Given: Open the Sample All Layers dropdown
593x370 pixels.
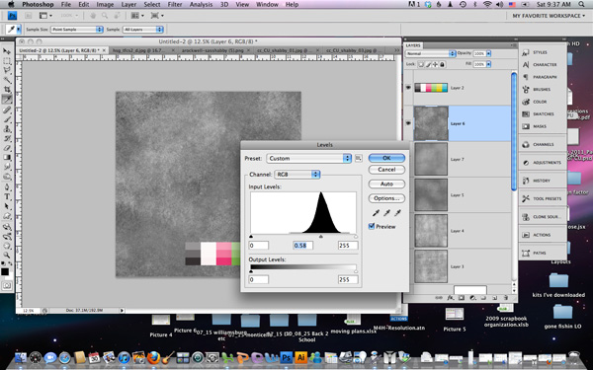Looking at the screenshot, I should [143, 30].
